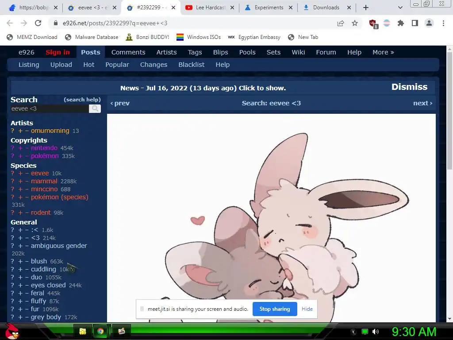Open the Angry Birds start button
The width and height of the screenshot is (453, 340).
[x=12, y=331]
